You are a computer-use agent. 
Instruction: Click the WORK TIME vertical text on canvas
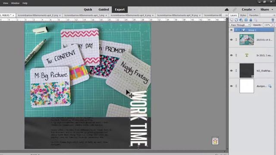tap(138, 118)
